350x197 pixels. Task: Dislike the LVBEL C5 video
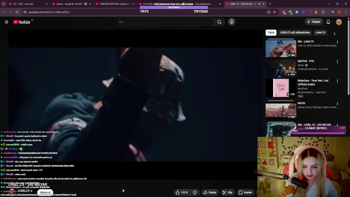click(195, 192)
